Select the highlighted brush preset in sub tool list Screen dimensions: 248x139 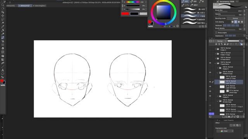(193, 16)
